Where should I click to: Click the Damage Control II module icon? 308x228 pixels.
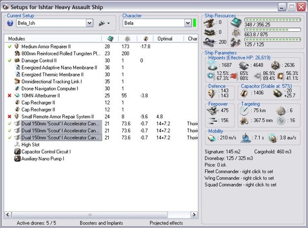click(17, 60)
